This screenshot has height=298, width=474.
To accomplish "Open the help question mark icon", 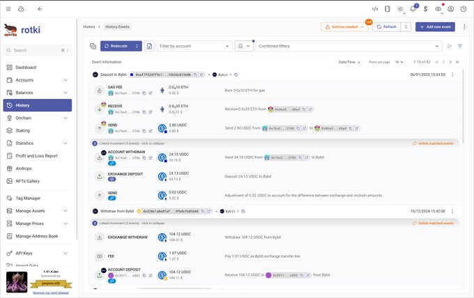I will pos(464,9).
